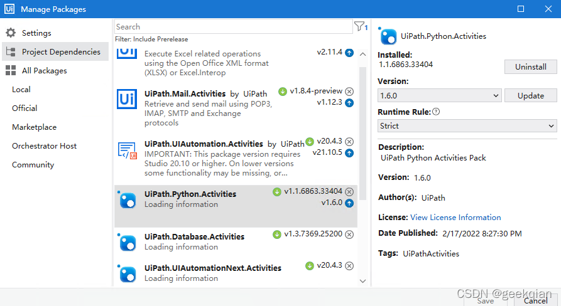Click the UiPath.UIAutomationNext.Activities package icon
Screen dimensions: 561x306
[x=127, y=274]
